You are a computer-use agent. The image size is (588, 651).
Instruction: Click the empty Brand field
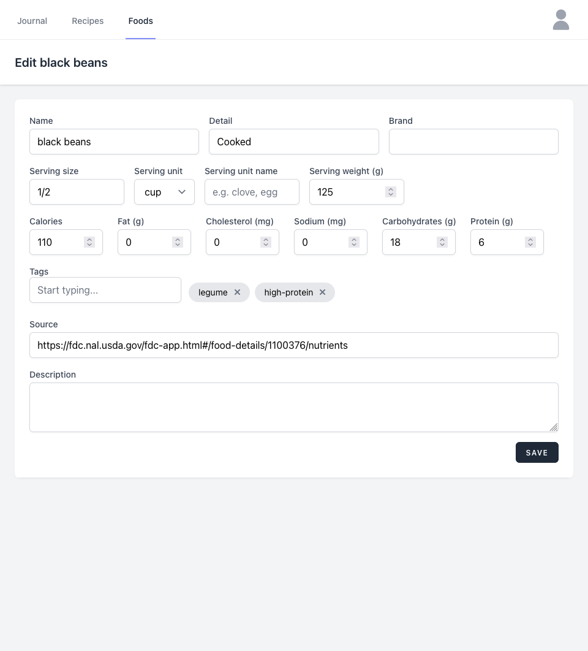click(473, 142)
